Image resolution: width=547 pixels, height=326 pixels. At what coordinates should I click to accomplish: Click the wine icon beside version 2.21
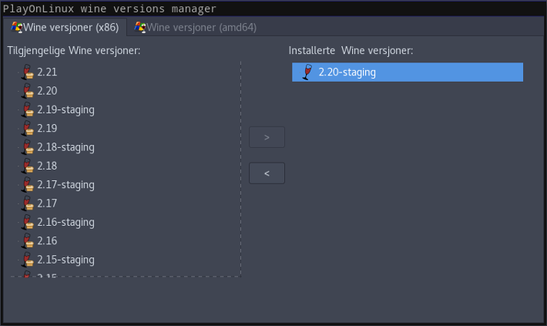pos(28,72)
